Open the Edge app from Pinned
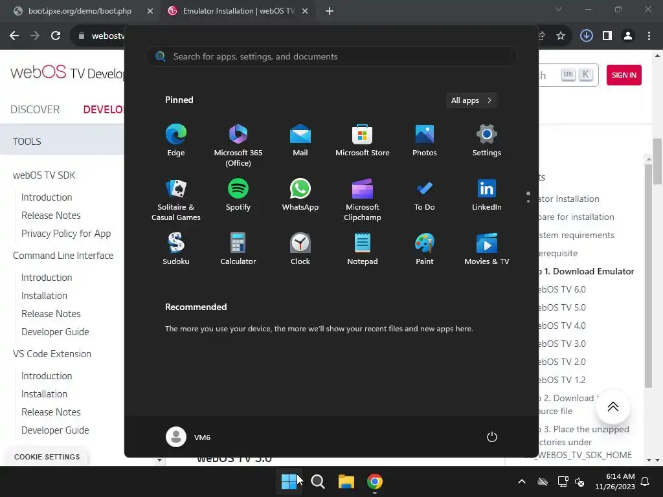The image size is (663, 497). (x=176, y=140)
